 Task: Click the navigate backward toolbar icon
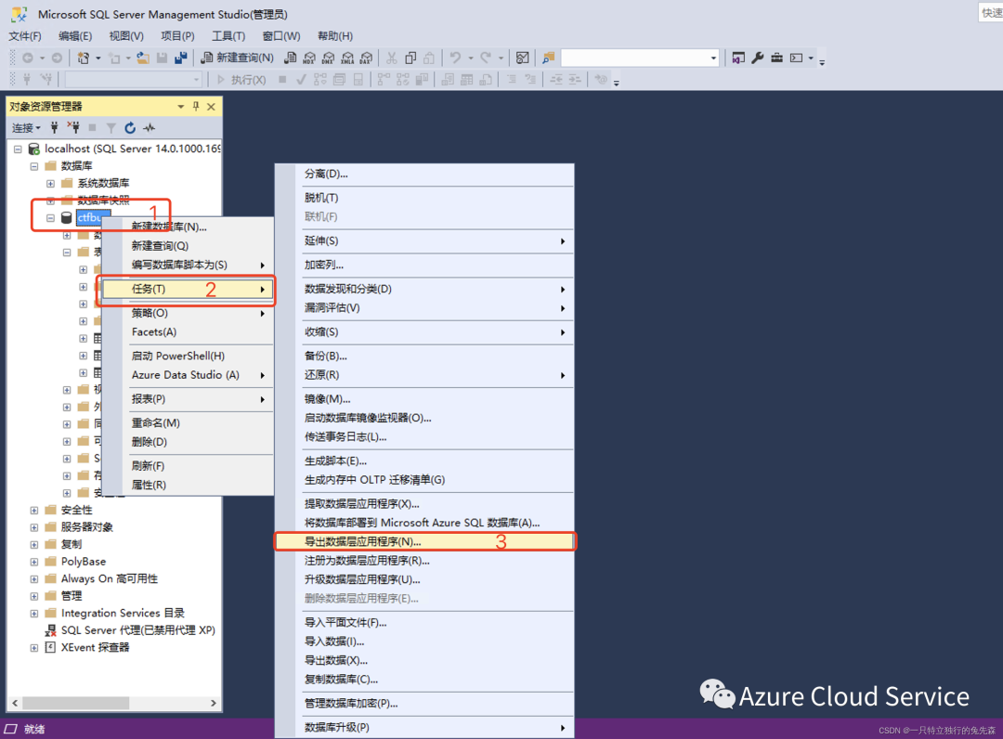click(x=28, y=58)
